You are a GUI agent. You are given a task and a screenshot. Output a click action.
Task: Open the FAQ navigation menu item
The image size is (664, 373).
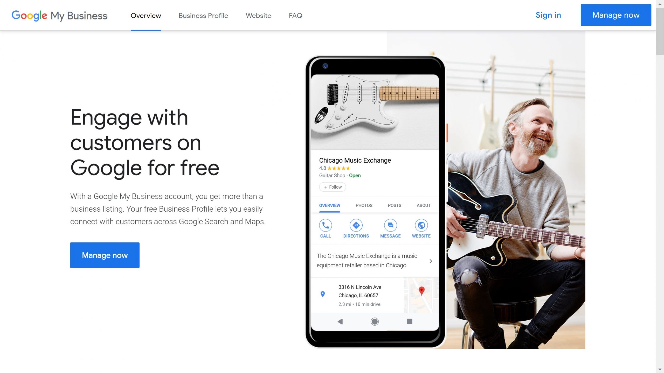[295, 15]
